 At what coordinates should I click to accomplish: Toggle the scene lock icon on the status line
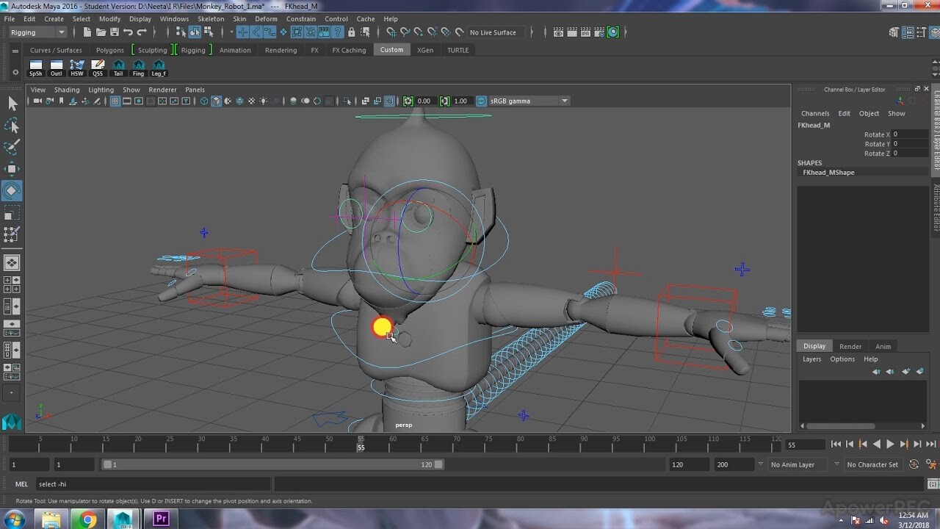point(352,32)
